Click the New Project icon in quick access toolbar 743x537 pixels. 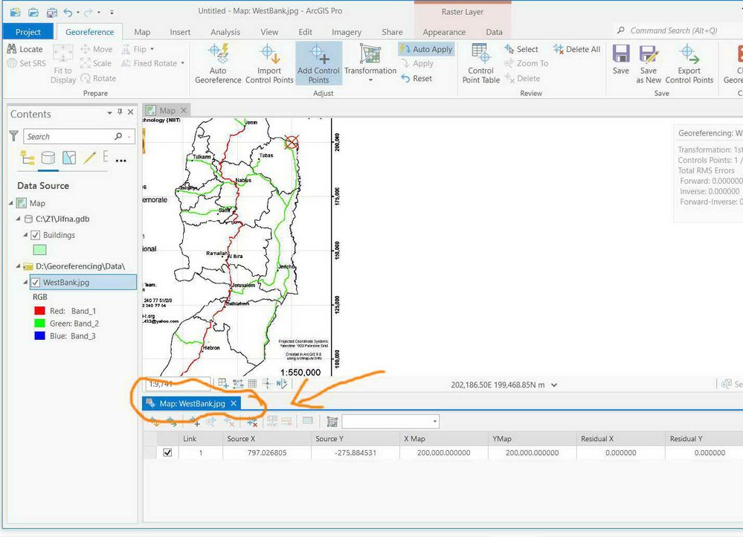pyautogui.click(x=15, y=12)
